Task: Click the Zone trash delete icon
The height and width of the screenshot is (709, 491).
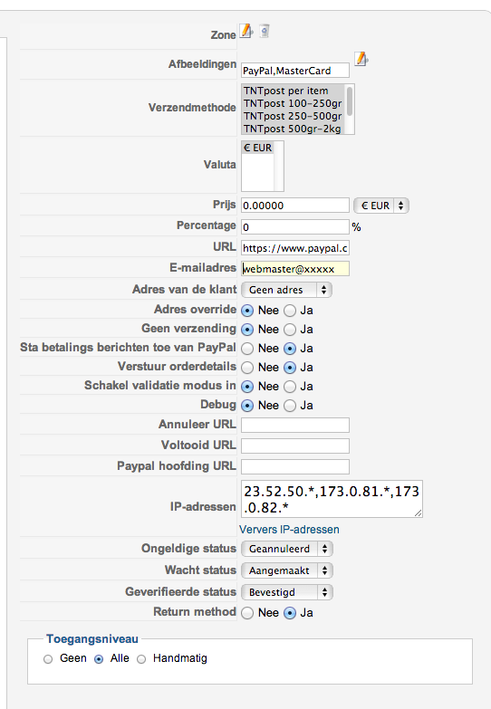Action: point(265,31)
